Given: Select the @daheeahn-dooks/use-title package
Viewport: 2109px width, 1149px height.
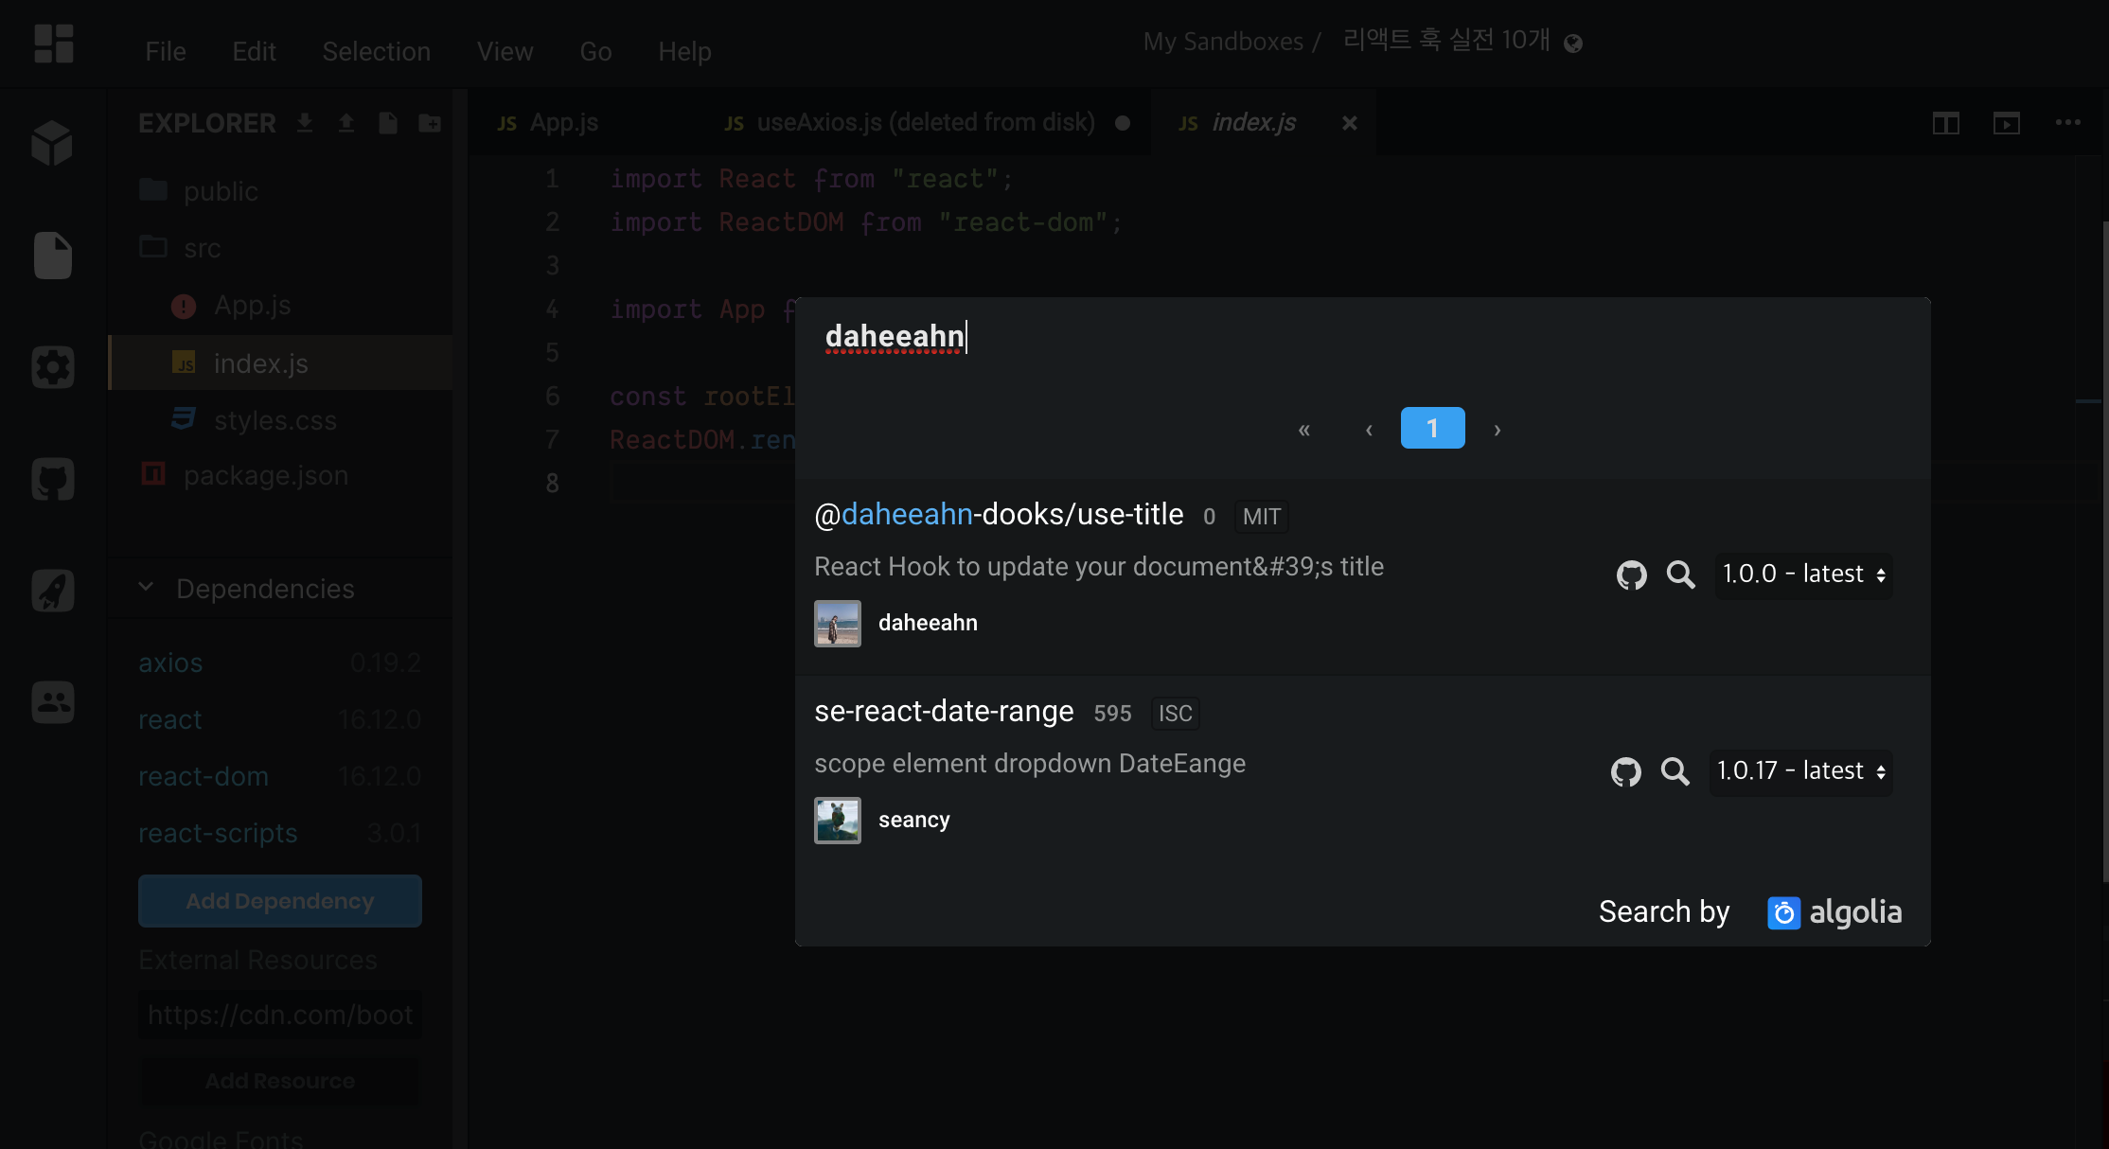Looking at the screenshot, I should tap(999, 515).
